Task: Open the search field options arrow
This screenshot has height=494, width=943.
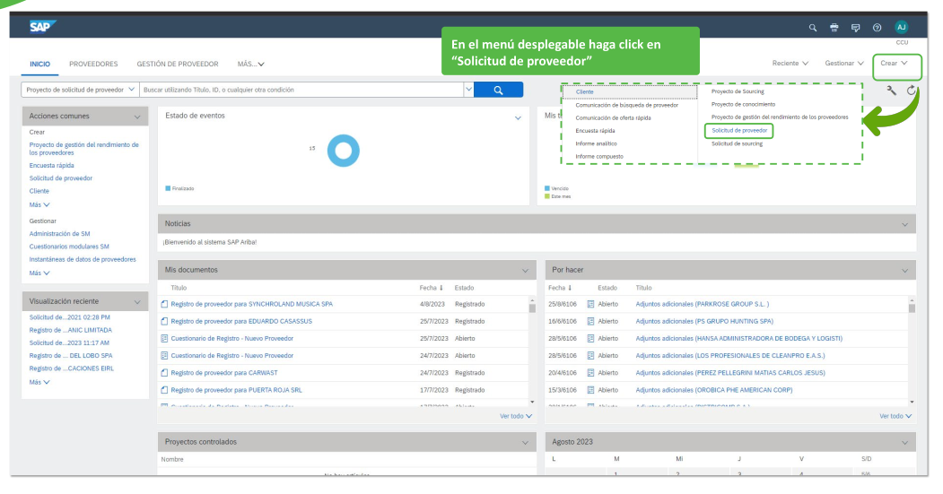Action: pyautogui.click(x=468, y=90)
